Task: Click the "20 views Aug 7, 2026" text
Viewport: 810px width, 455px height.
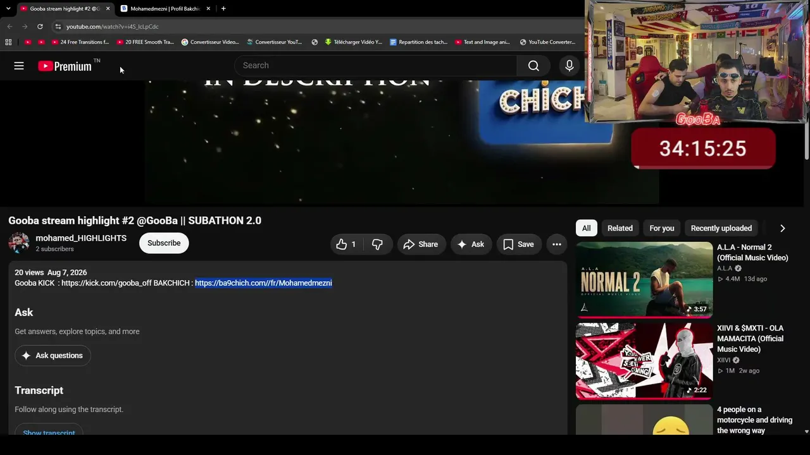Action: tap(51, 272)
